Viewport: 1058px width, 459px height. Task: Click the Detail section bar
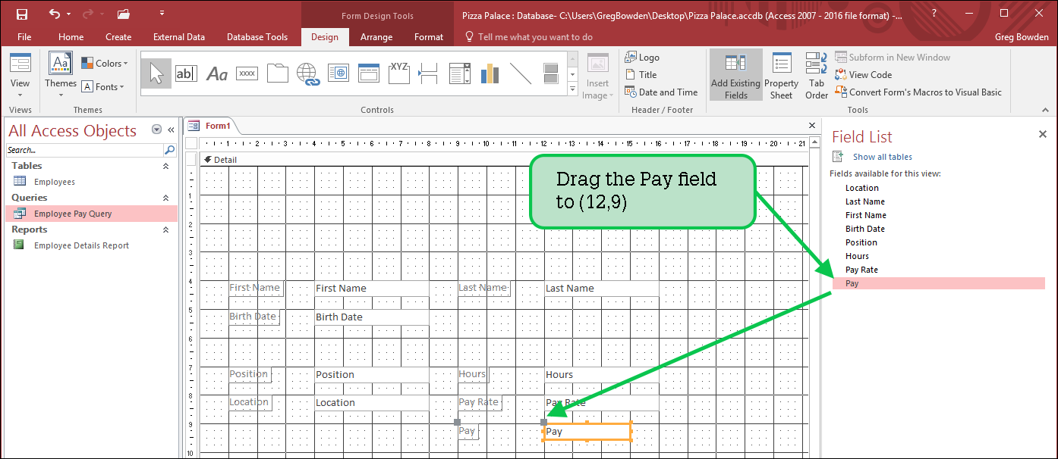(x=503, y=160)
